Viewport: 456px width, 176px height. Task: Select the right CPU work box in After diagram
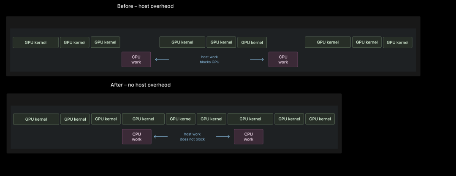[x=248, y=137]
